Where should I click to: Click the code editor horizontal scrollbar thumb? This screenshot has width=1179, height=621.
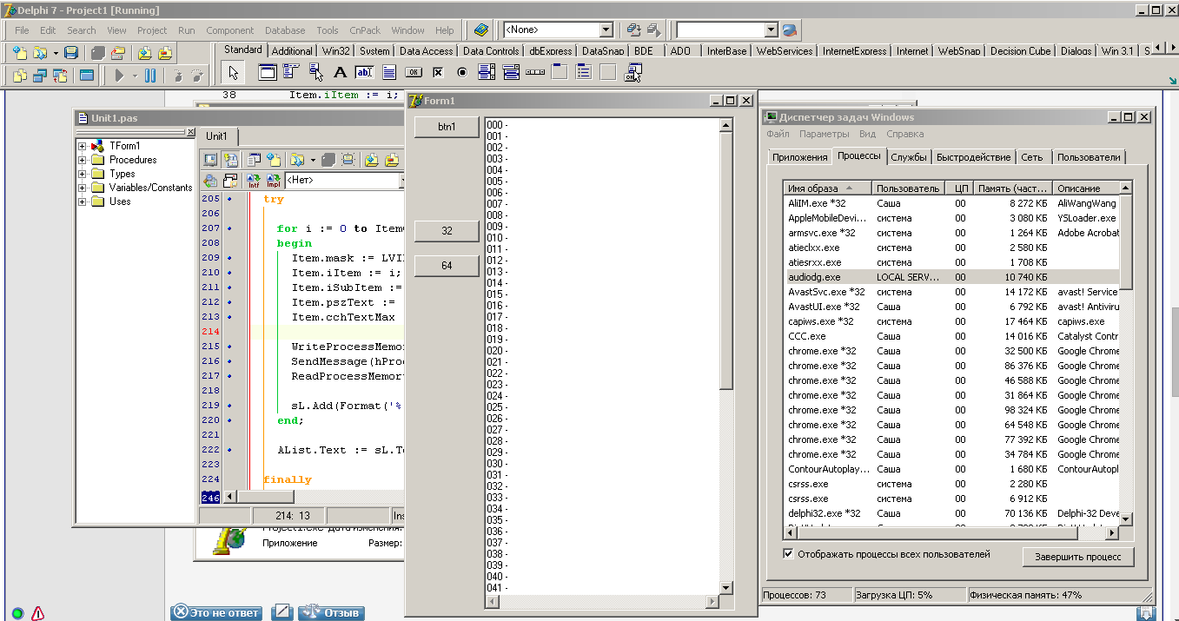tap(266, 497)
